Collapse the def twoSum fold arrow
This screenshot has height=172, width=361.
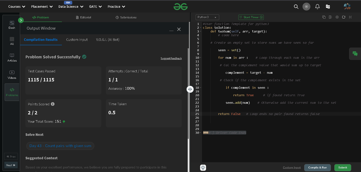(x=201, y=31)
